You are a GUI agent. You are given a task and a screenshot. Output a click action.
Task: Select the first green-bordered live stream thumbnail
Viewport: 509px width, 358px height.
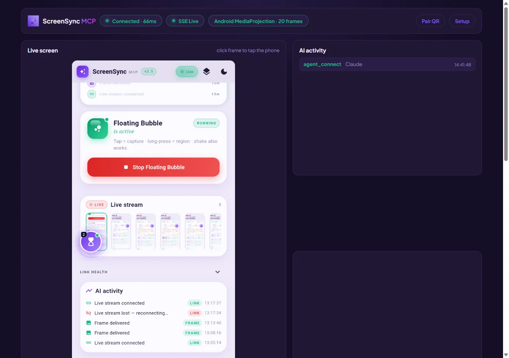(97, 232)
